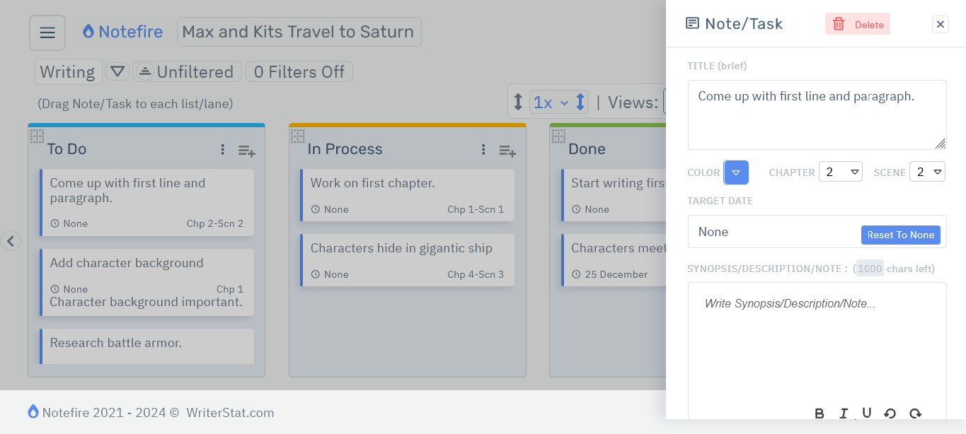Undo changes in the synopsis editor
Screen dimensions: 966x434
click(x=890, y=414)
